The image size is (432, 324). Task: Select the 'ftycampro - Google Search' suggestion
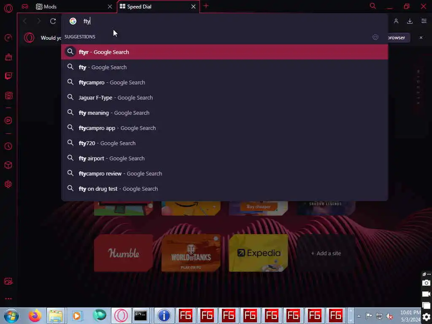click(224, 82)
